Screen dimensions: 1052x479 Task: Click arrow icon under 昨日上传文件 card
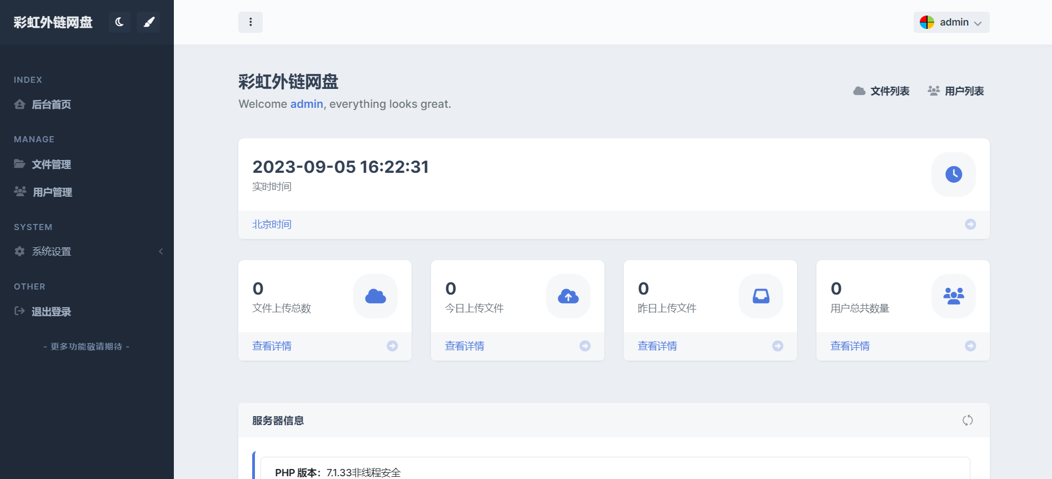[x=778, y=346]
